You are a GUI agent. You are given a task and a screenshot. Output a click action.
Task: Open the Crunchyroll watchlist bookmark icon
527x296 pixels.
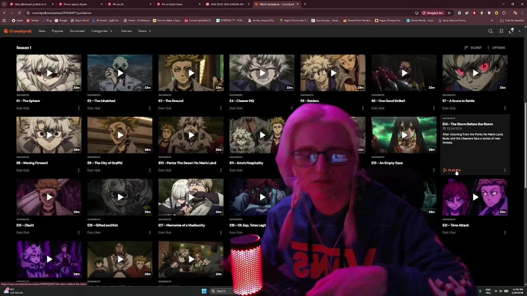point(501,31)
